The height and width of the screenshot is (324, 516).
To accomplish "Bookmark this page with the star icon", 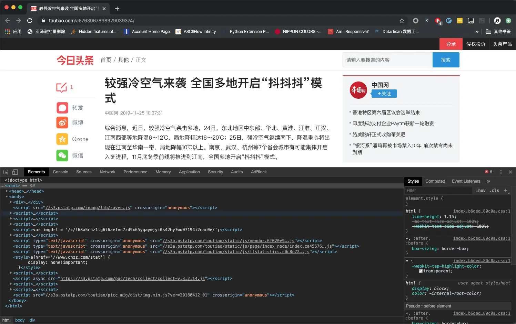I will tap(402, 21).
